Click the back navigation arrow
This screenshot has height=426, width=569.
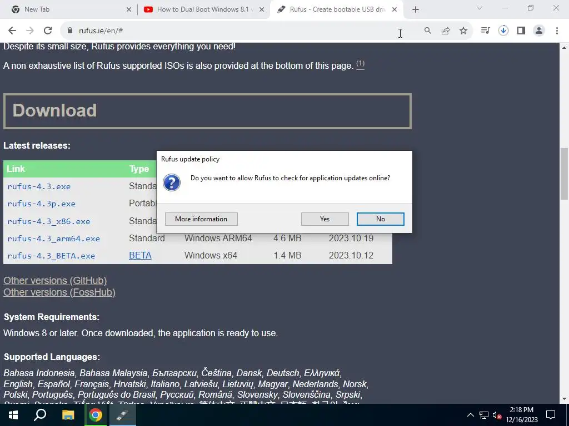[x=12, y=31]
